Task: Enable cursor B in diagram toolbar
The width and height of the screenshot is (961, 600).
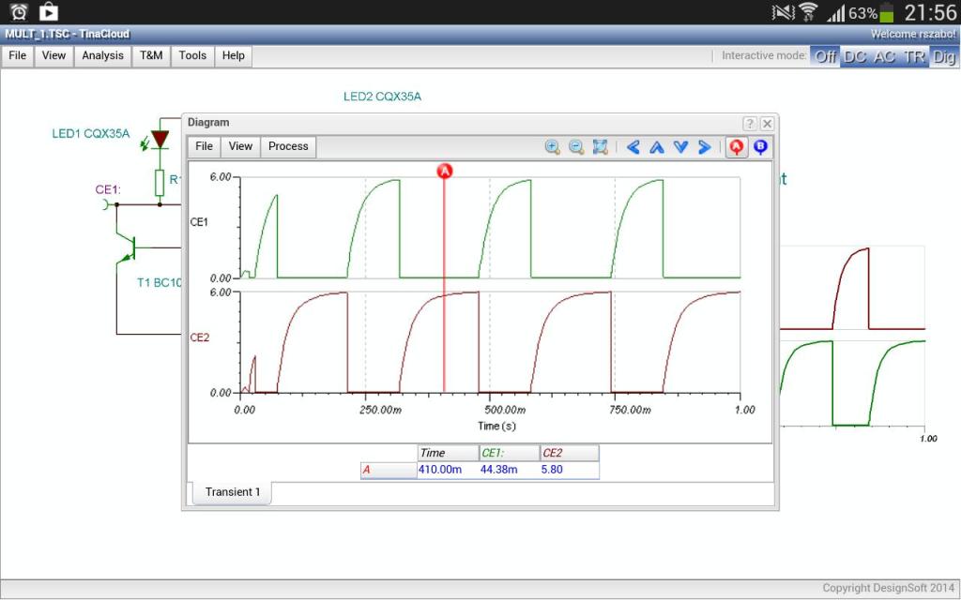Action: 760,147
